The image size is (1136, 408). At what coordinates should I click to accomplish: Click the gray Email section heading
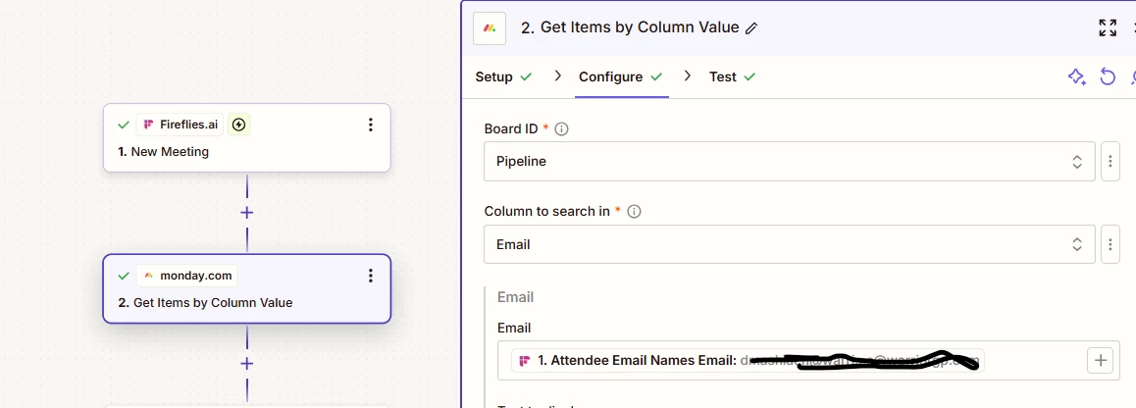point(515,297)
